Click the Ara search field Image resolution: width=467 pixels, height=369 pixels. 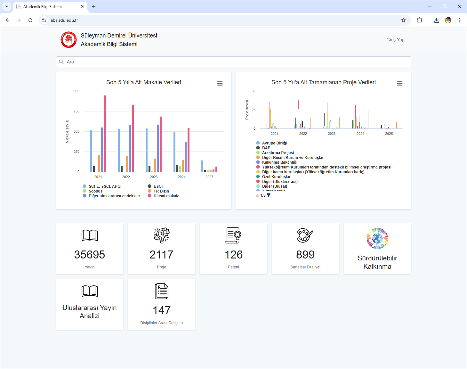point(234,62)
